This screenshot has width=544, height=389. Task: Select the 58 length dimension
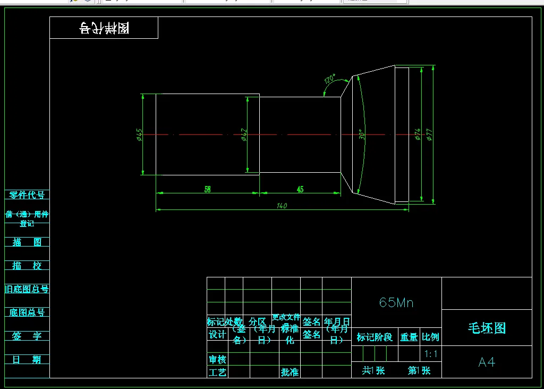pos(208,189)
